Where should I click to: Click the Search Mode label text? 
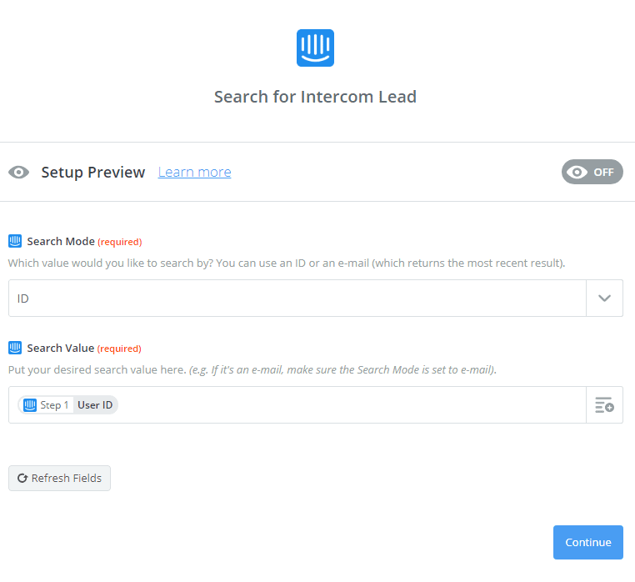(61, 242)
